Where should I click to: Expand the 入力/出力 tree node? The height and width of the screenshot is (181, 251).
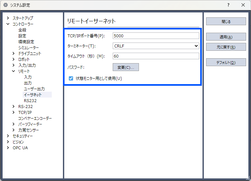coord(14,65)
